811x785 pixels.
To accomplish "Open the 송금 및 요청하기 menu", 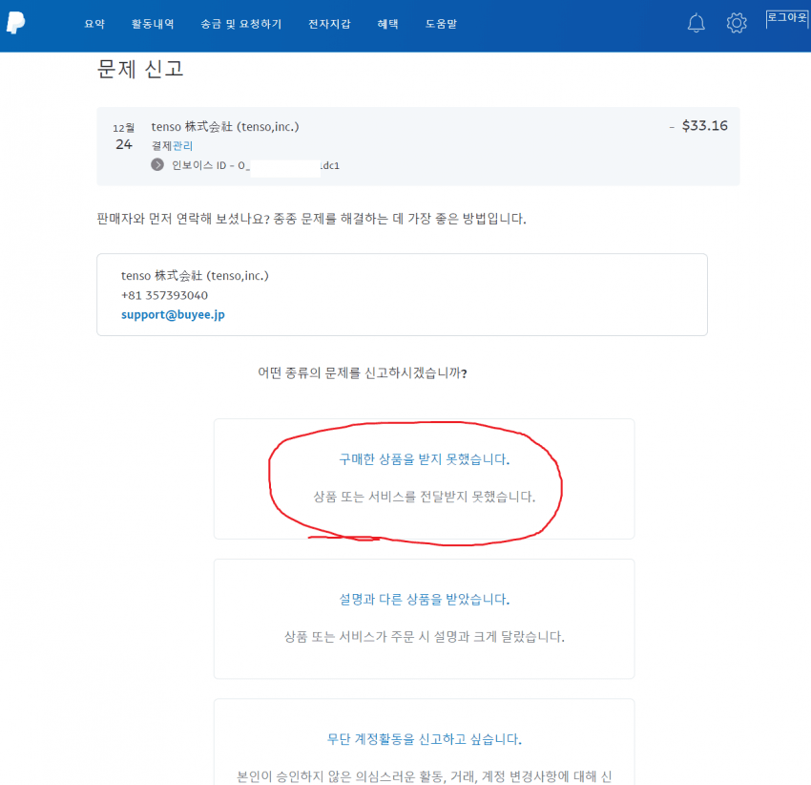I will pyautogui.click(x=241, y=24).
